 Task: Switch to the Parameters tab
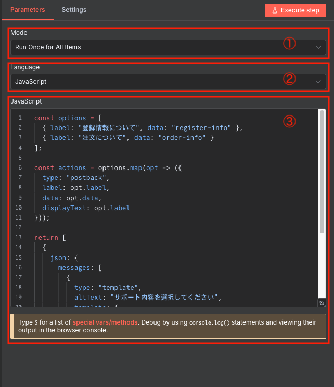(x=28, y=10)
